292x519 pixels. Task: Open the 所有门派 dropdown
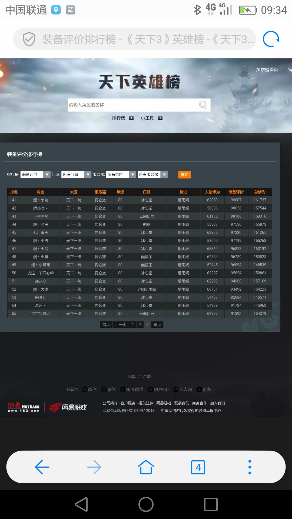pyautogui.click(x=76, y=175)
